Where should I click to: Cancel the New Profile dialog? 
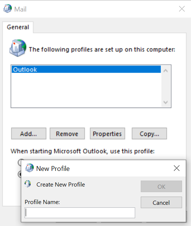click(x=161, y=203)
